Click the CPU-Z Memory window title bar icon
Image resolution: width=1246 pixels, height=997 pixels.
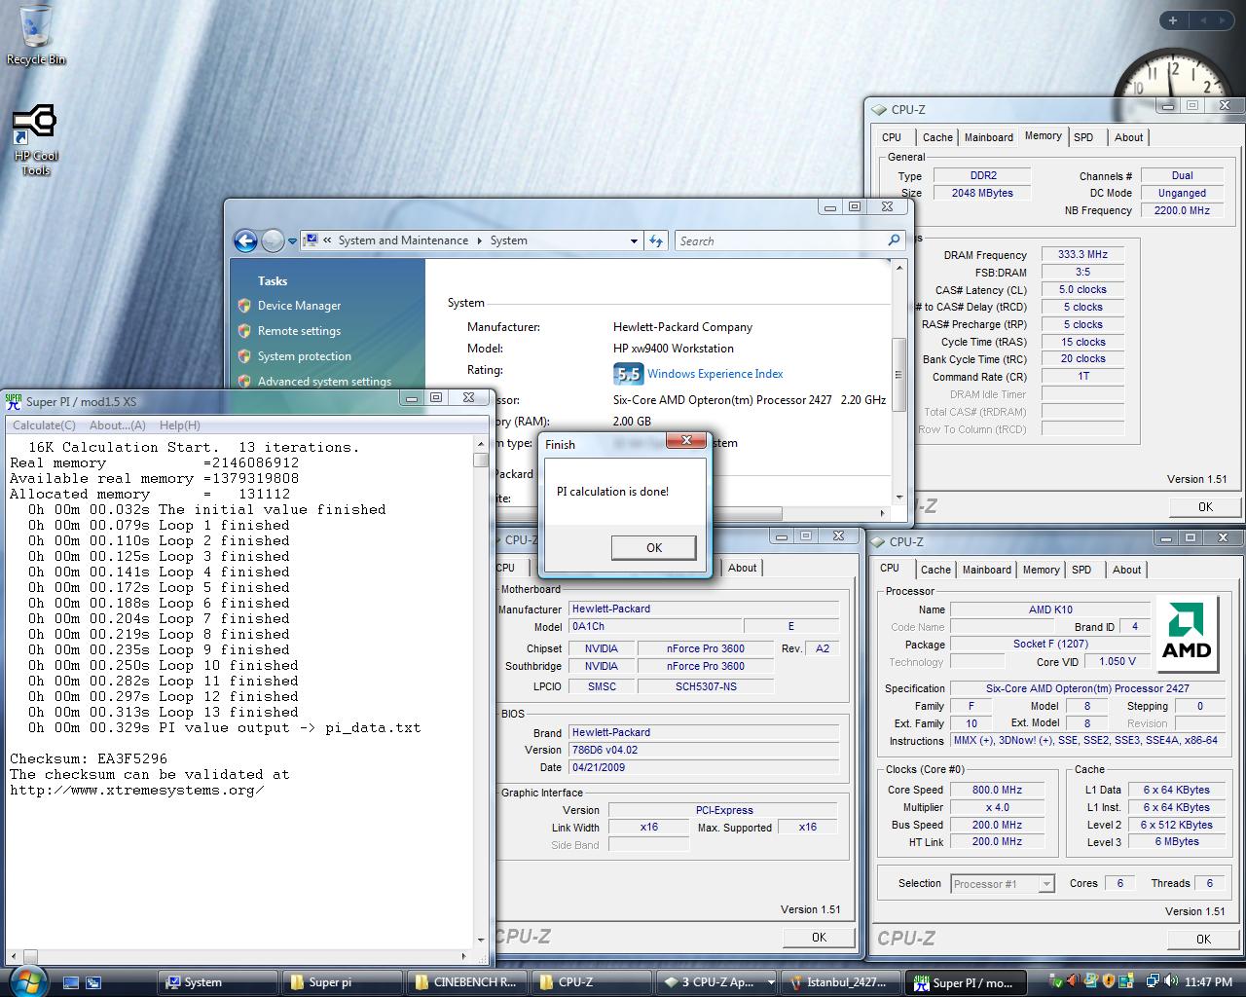coord(879,110)
